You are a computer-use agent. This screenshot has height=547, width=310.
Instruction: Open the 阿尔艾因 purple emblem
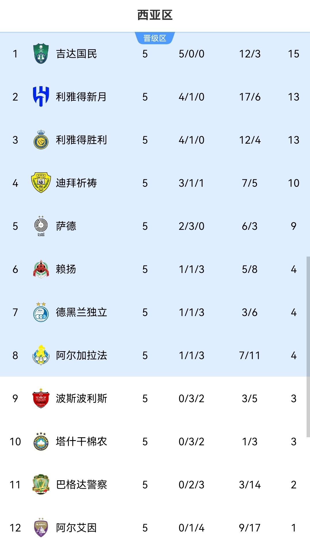[x=41, y=528]
